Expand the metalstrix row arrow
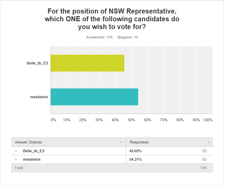 (16, 160)
